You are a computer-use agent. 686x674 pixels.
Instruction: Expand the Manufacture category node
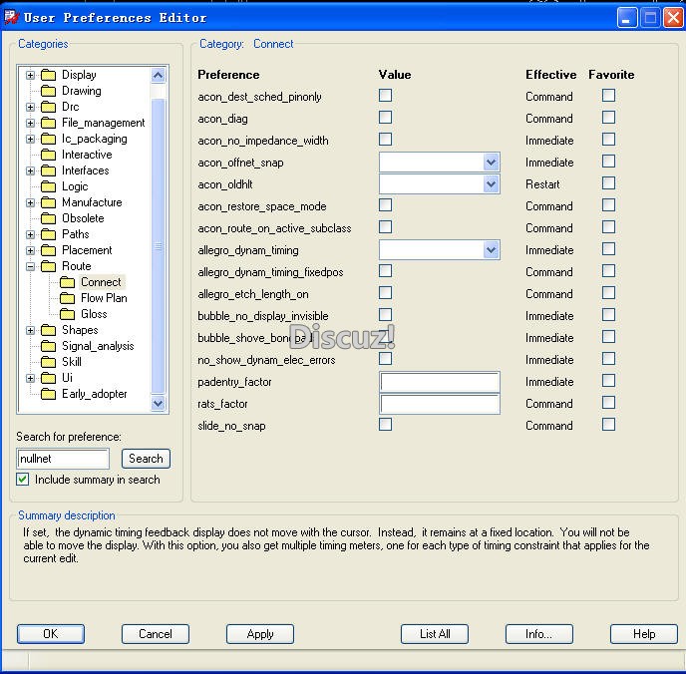(30, 203)
